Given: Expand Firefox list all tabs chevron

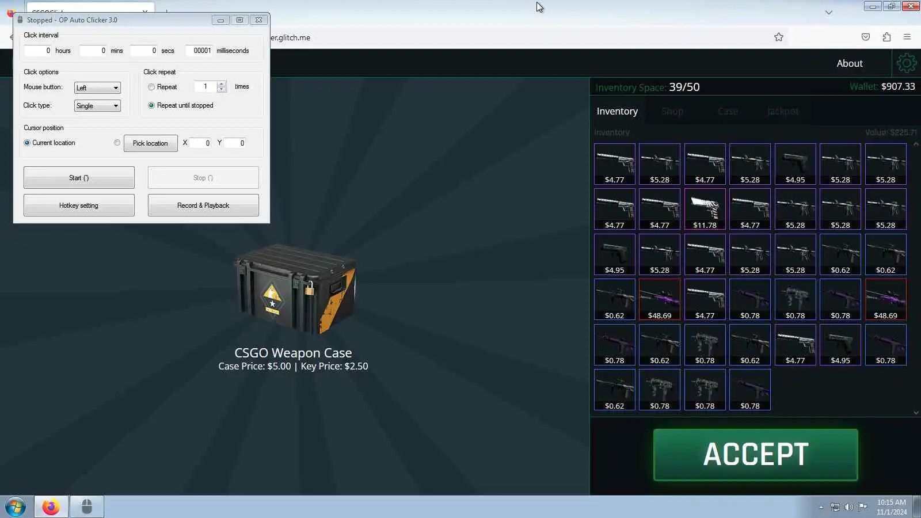Looking at the screenshot, I should pyautogui.click(x=829, y=12).
